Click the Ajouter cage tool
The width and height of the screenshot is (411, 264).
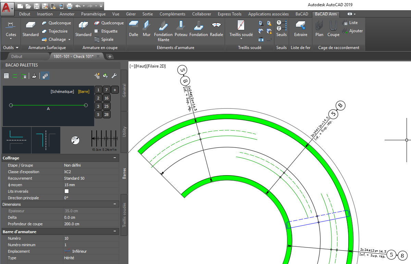(353, 31)
